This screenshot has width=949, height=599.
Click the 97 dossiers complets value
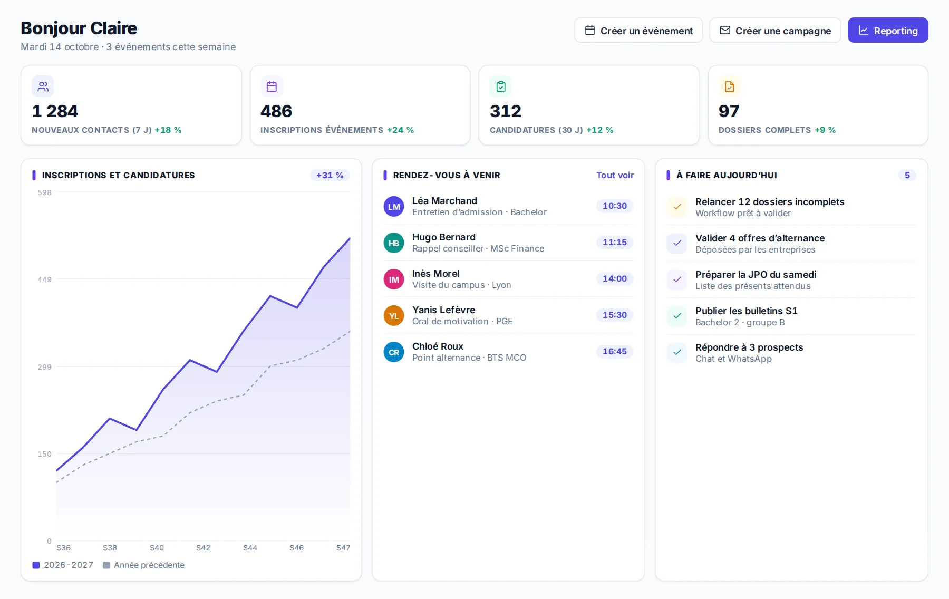[729, 111]
